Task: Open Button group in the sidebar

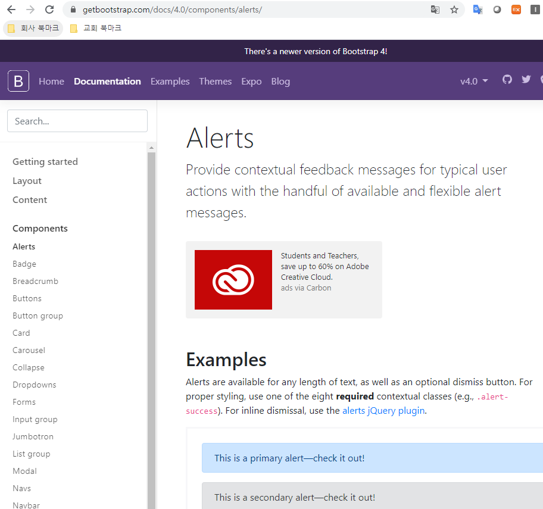Action: [x=38, y=316]
